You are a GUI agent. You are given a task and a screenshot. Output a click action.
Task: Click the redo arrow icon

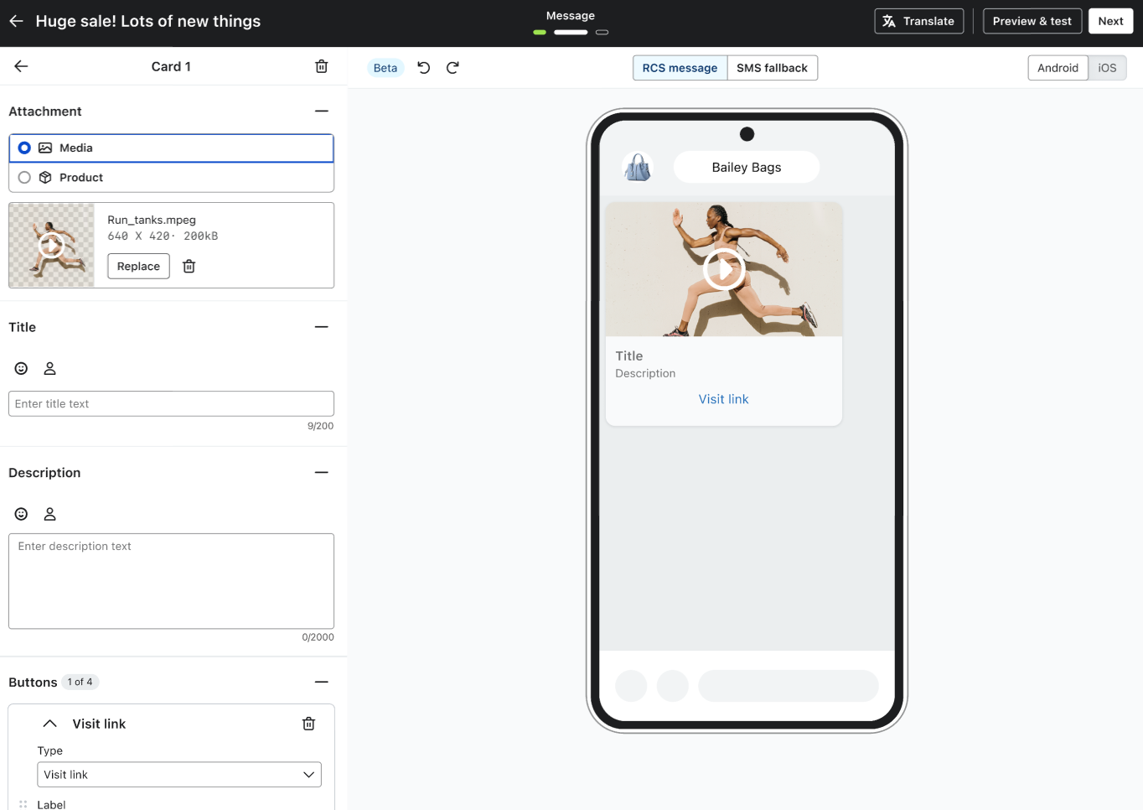(x=453, y=67)
